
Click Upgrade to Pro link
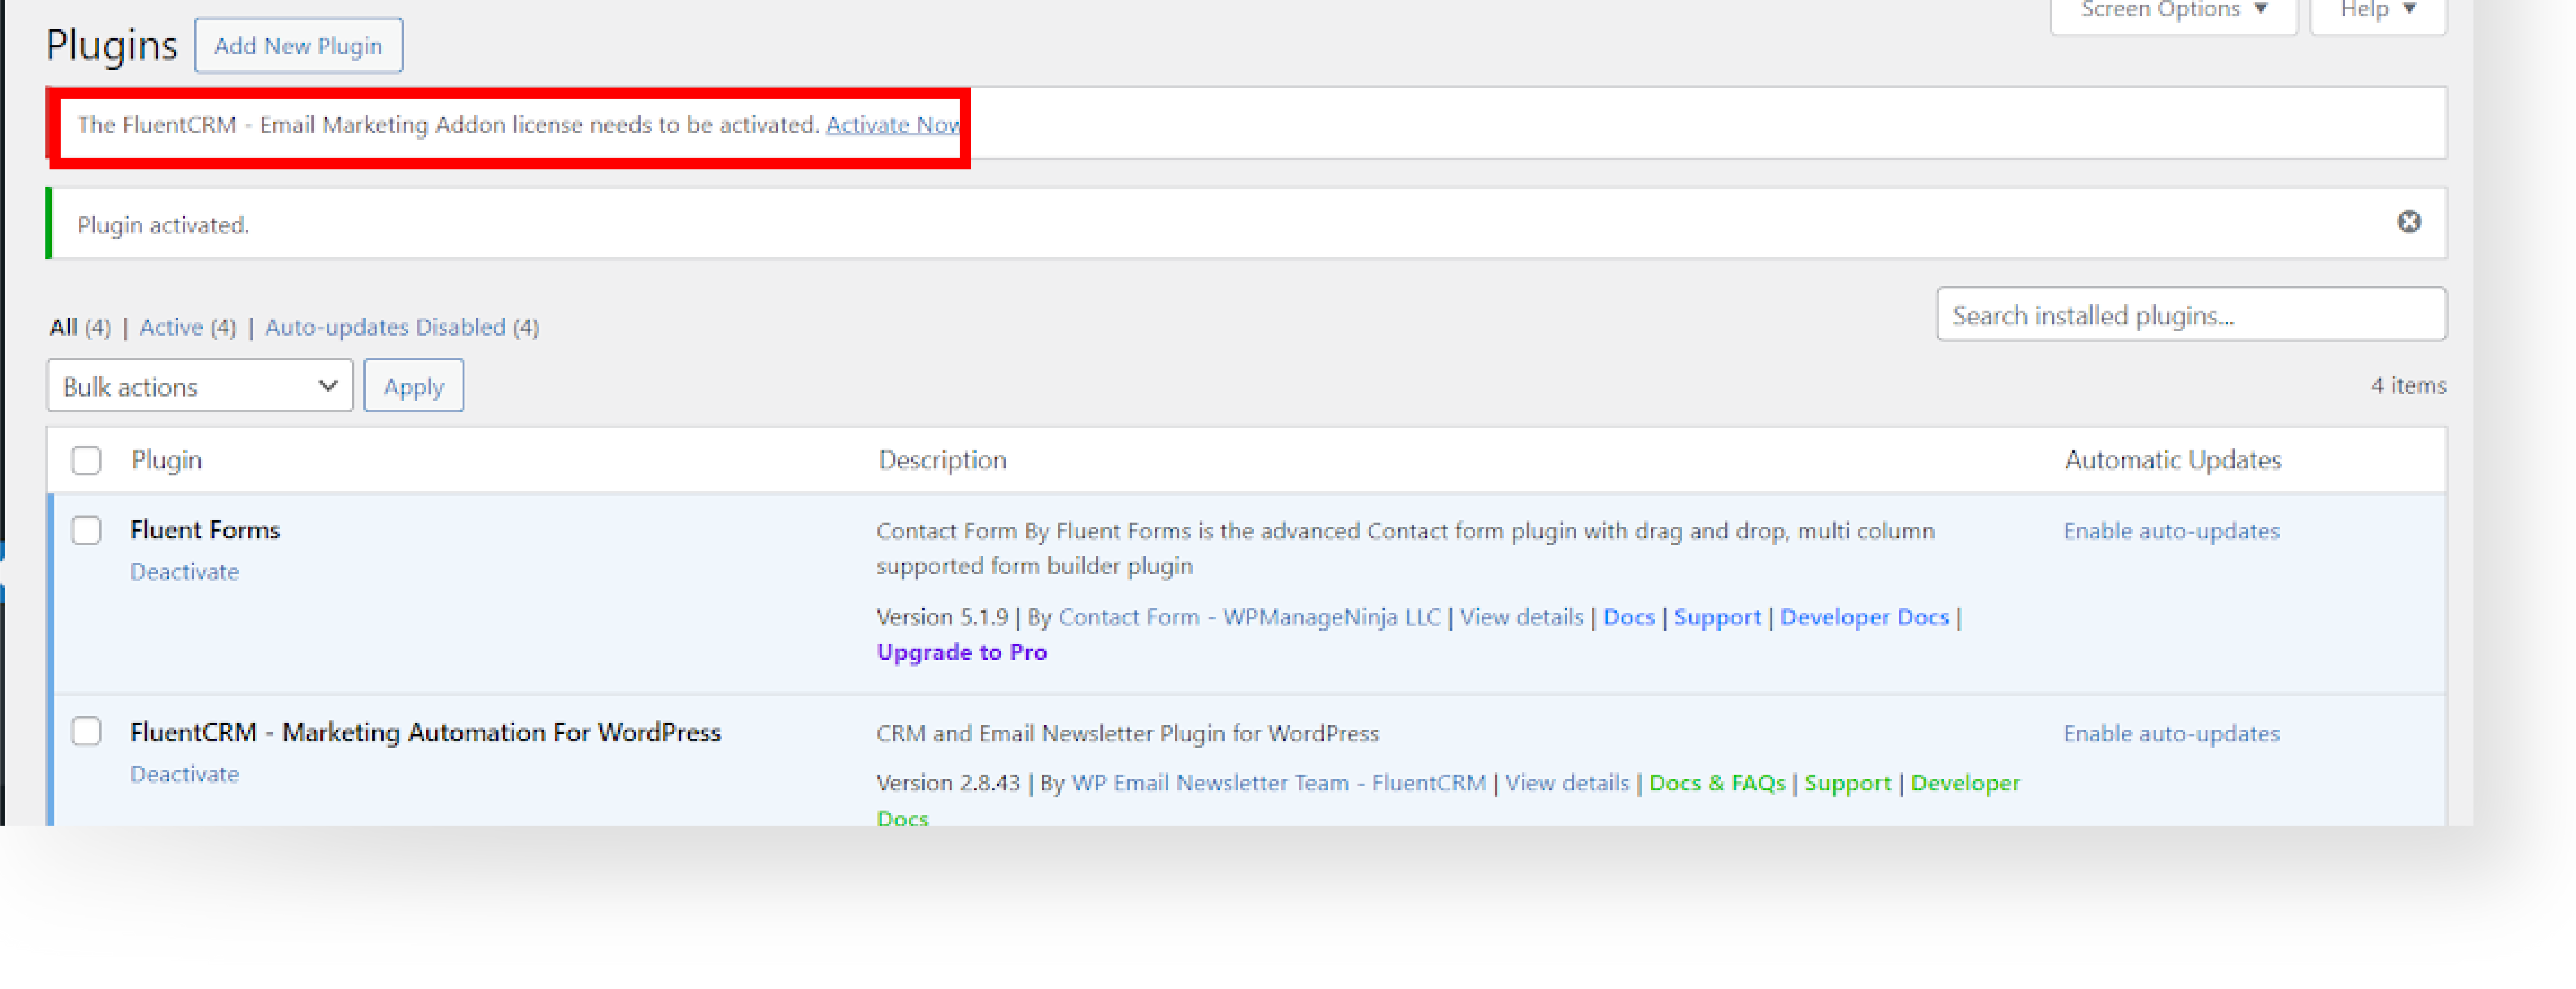[961, 652]
